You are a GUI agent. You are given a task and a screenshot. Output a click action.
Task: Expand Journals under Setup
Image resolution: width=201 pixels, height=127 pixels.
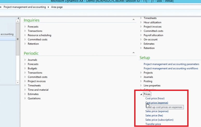[141, 77]
